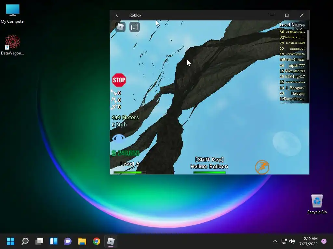
Task: Click the Roblox taskbar icon
Action: [x=111, y=241]
